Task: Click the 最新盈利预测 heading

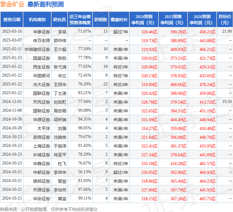Action: pyautogui.click(x=46, y=4)
